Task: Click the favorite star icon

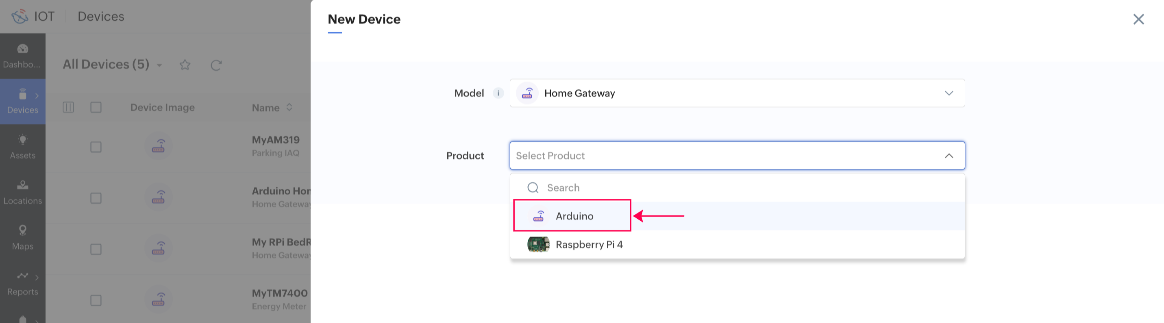Action: pos(185,65)
